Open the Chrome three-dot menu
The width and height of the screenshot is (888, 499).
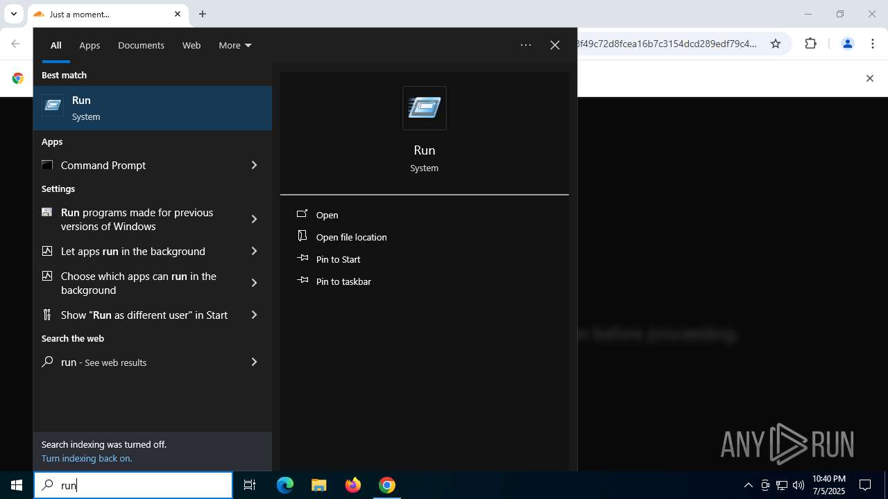tap(872, 44)
